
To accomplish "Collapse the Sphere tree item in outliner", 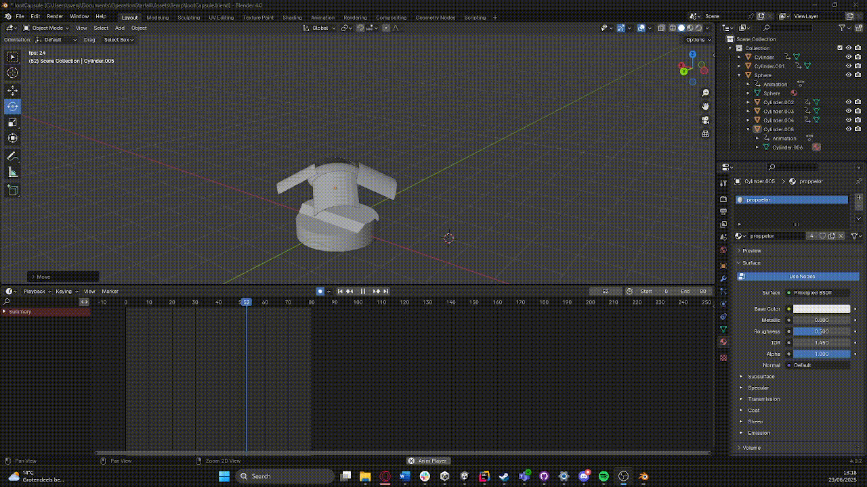I will coord(740,75).
